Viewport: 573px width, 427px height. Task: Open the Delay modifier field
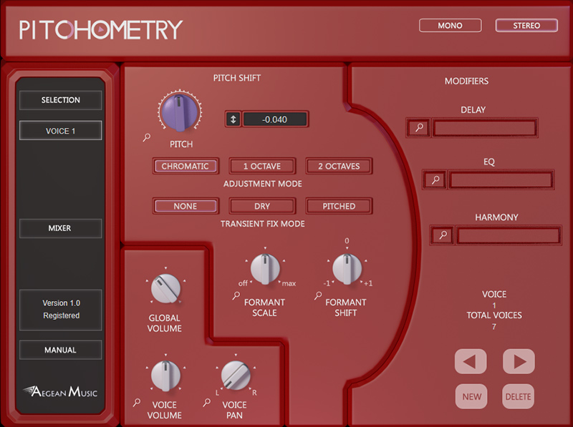[x=484, y=129]
